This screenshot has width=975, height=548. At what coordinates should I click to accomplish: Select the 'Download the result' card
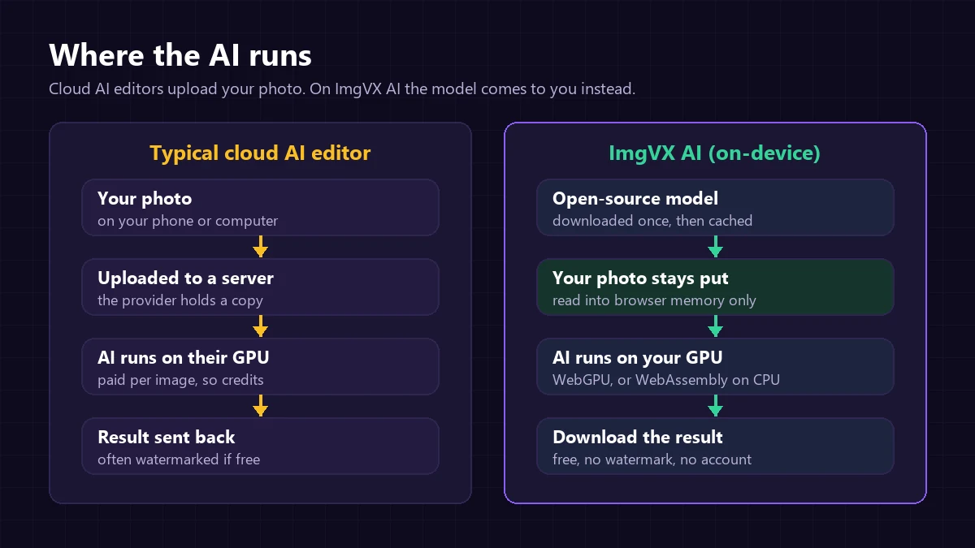715,446
